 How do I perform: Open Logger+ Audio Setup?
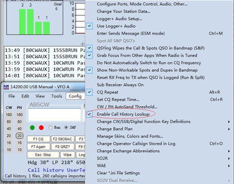pos(119,19)
